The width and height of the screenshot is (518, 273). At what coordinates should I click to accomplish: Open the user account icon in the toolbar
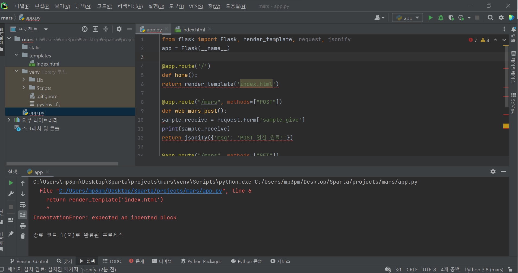[x=380, y=18]
